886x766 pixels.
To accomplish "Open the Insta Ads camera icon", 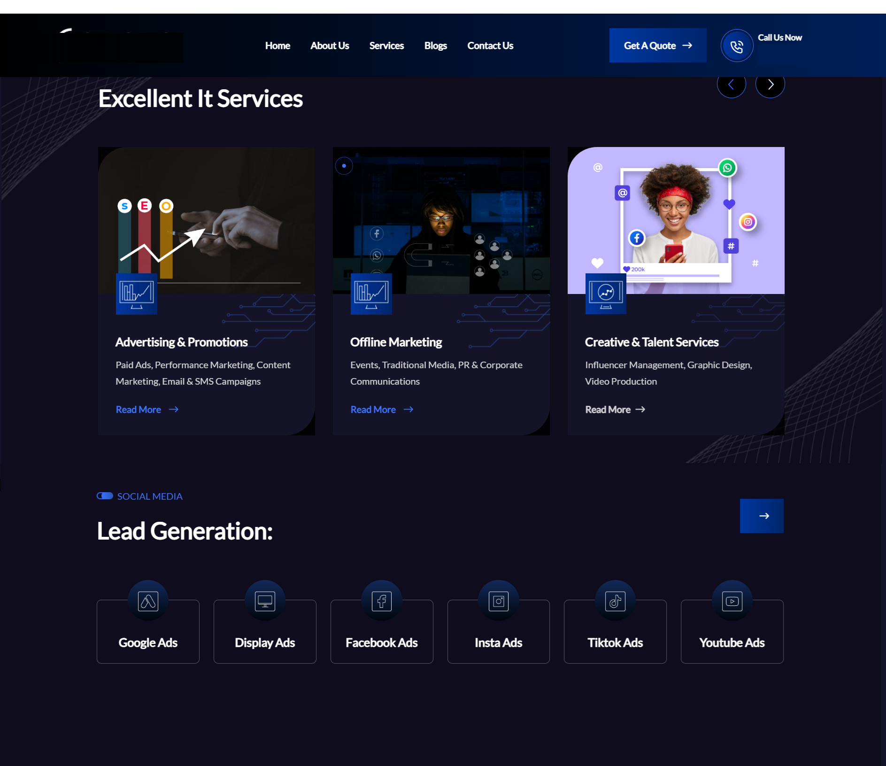I will pos(498,601).
